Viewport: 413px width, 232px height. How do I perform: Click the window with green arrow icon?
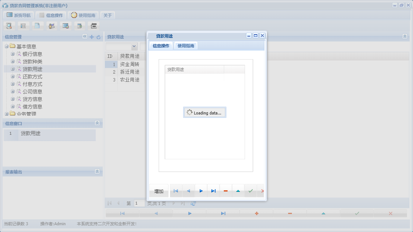pos(79,26)
